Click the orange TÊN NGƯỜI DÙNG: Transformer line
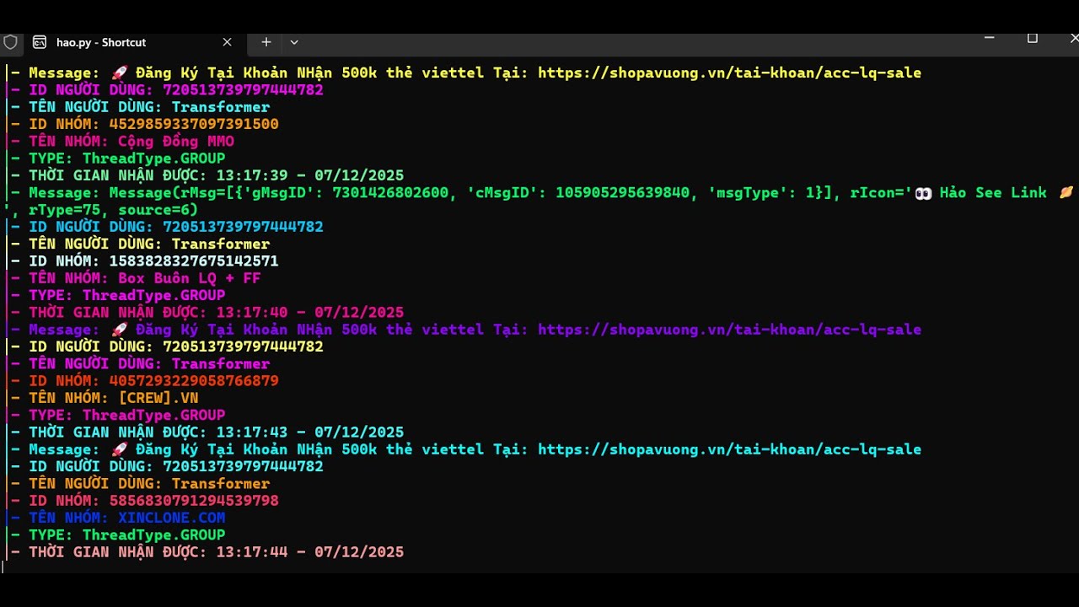 140,484
